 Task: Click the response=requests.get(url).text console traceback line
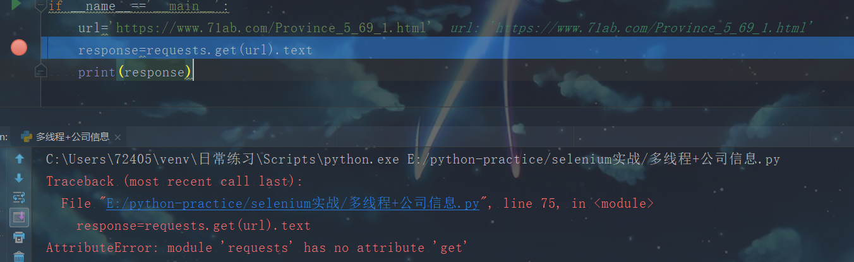pos(193,226)
